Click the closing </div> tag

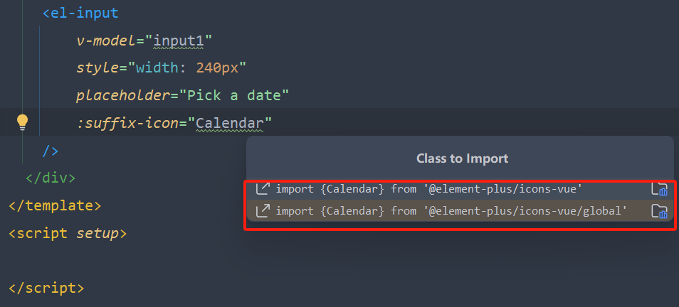coord(51,178)
